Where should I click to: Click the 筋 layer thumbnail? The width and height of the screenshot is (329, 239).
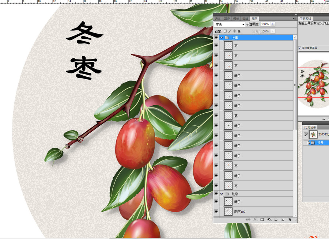tap(228, 115)
